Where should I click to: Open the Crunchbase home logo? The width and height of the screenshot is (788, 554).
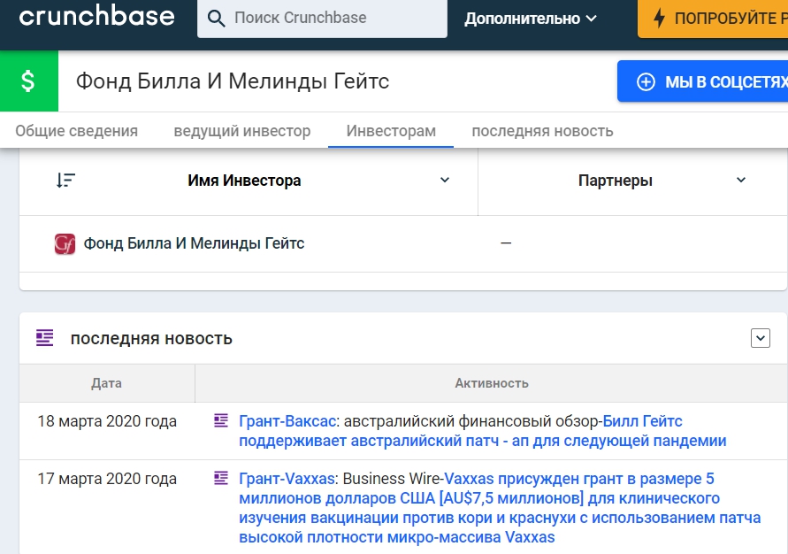click(96, 16)
